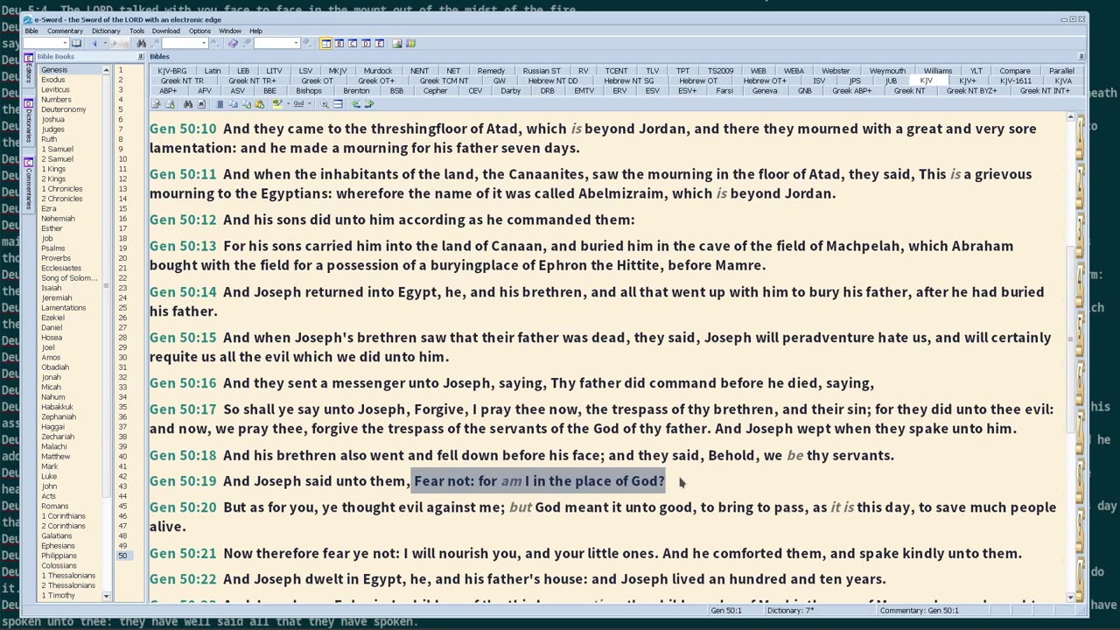Viewport: 1120px width, 630px height.
Task: Open the Options menu
Action: (x=199, y=31)
